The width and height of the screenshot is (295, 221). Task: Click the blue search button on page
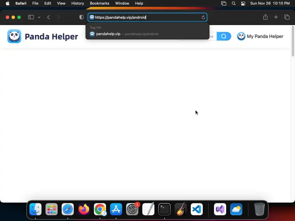224,36
